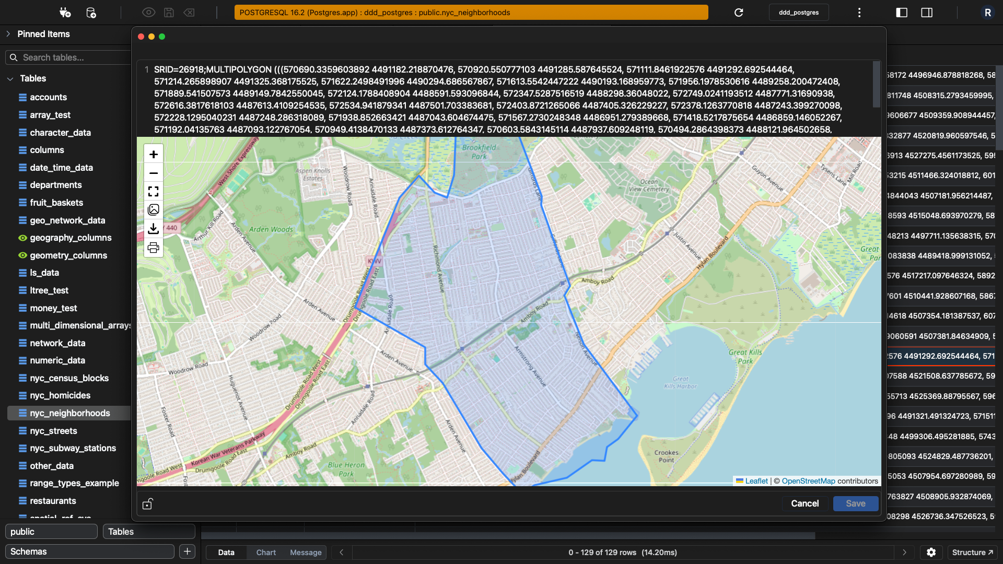
Task: Open the OpenStreetMap link
Action: click(808, 481)
